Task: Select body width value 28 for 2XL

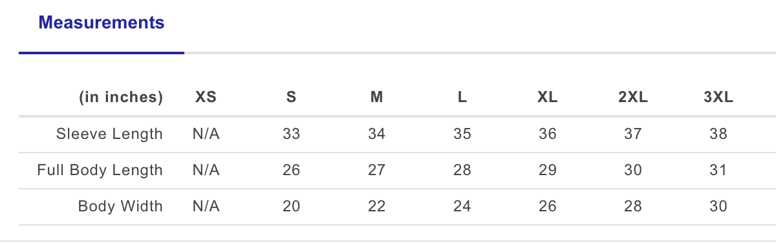Action: 633,207
